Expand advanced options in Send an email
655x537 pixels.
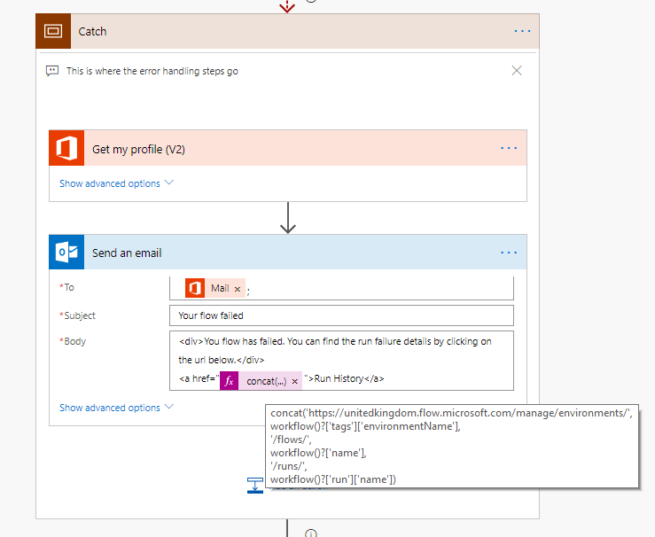116,408
